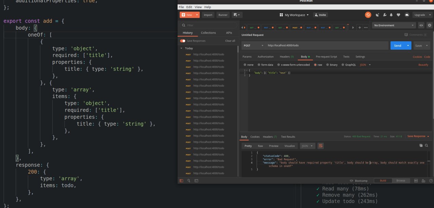Open the View menu in Postman
Viewport: 434px width, 208px height.
click(198, 7)
